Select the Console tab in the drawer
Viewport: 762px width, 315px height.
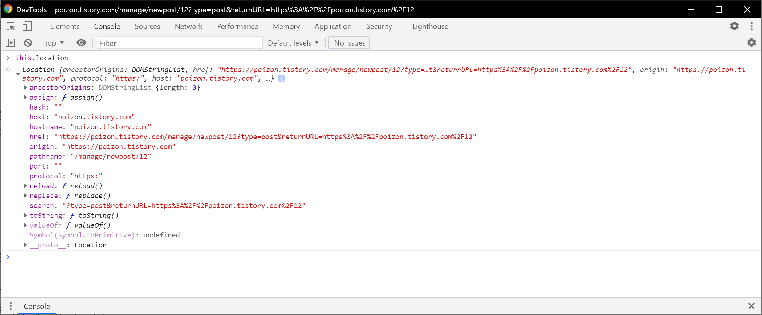coord(37,306)
